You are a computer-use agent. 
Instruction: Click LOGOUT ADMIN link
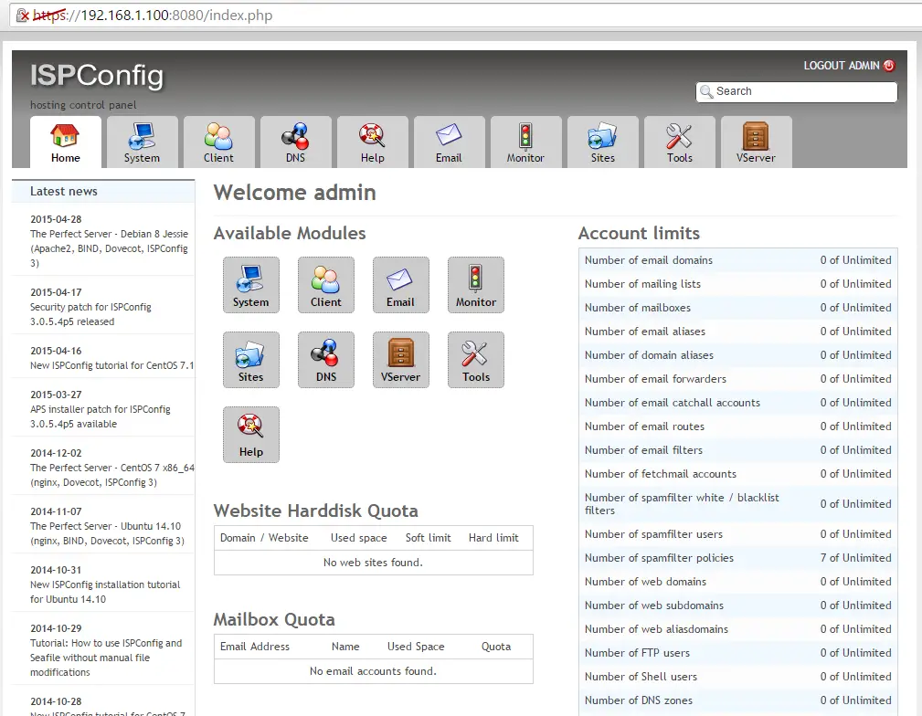click(x=842, y=66)
